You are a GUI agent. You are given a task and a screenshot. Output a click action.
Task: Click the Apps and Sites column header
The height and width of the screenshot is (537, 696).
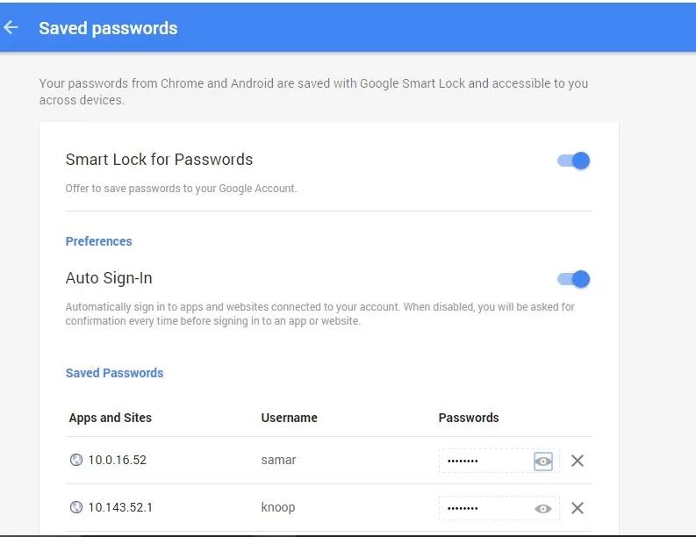tap(110, 418)
